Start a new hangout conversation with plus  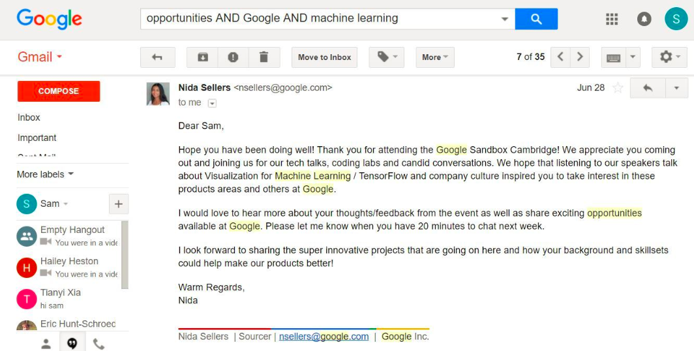tap(119, 204)
